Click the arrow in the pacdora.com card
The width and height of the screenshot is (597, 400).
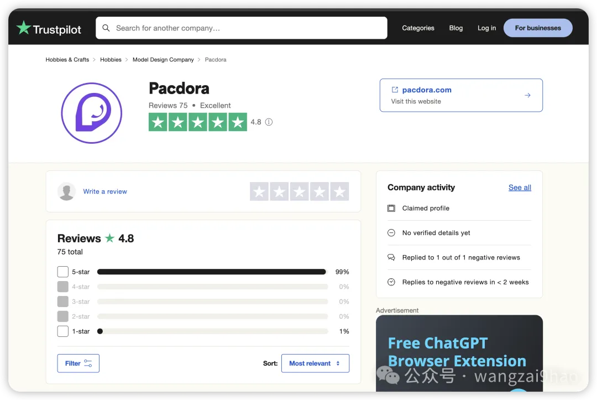click(x=527, y=95)
